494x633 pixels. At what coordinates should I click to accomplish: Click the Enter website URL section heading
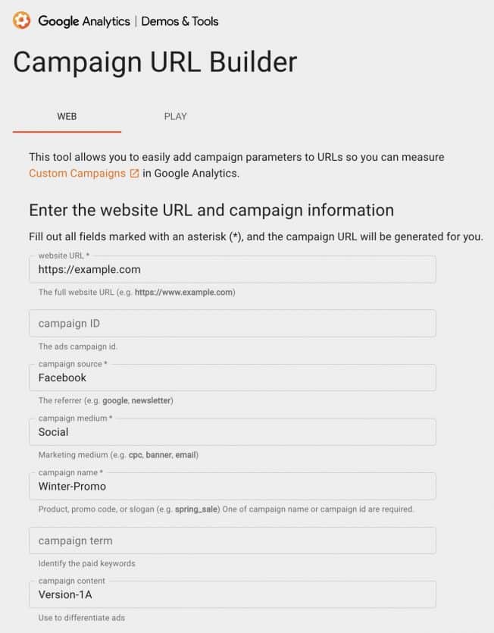click(x=211, y=210)
